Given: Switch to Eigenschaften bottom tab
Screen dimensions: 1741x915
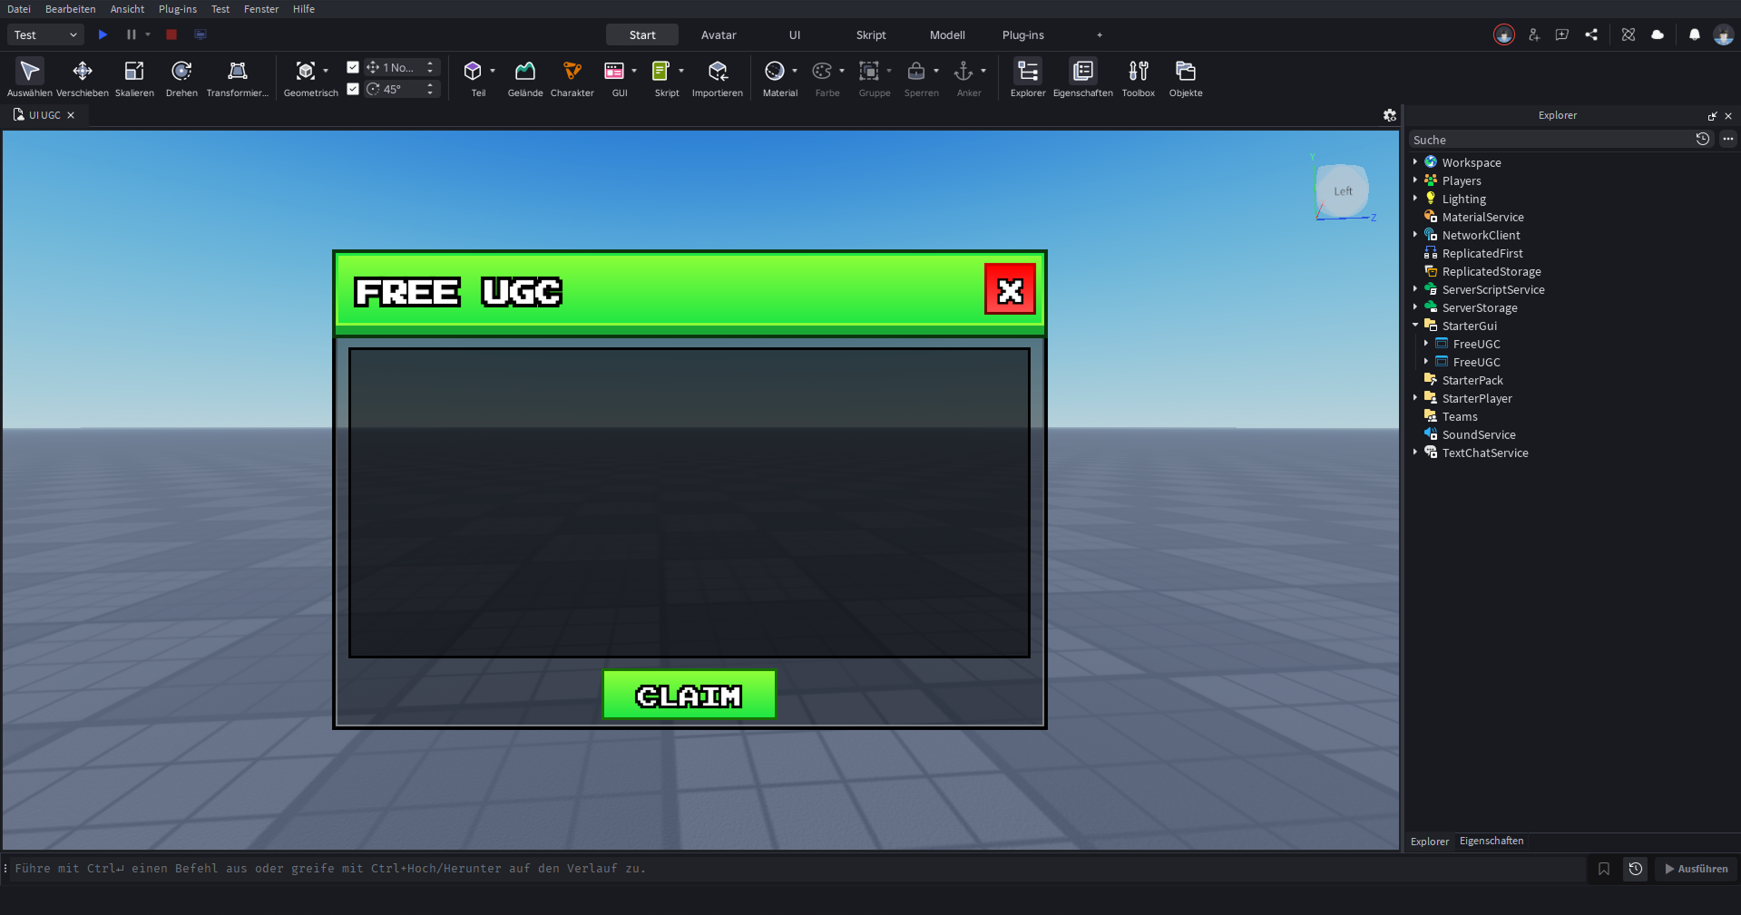Looking at the screenshot, I should click(1492, 842).
